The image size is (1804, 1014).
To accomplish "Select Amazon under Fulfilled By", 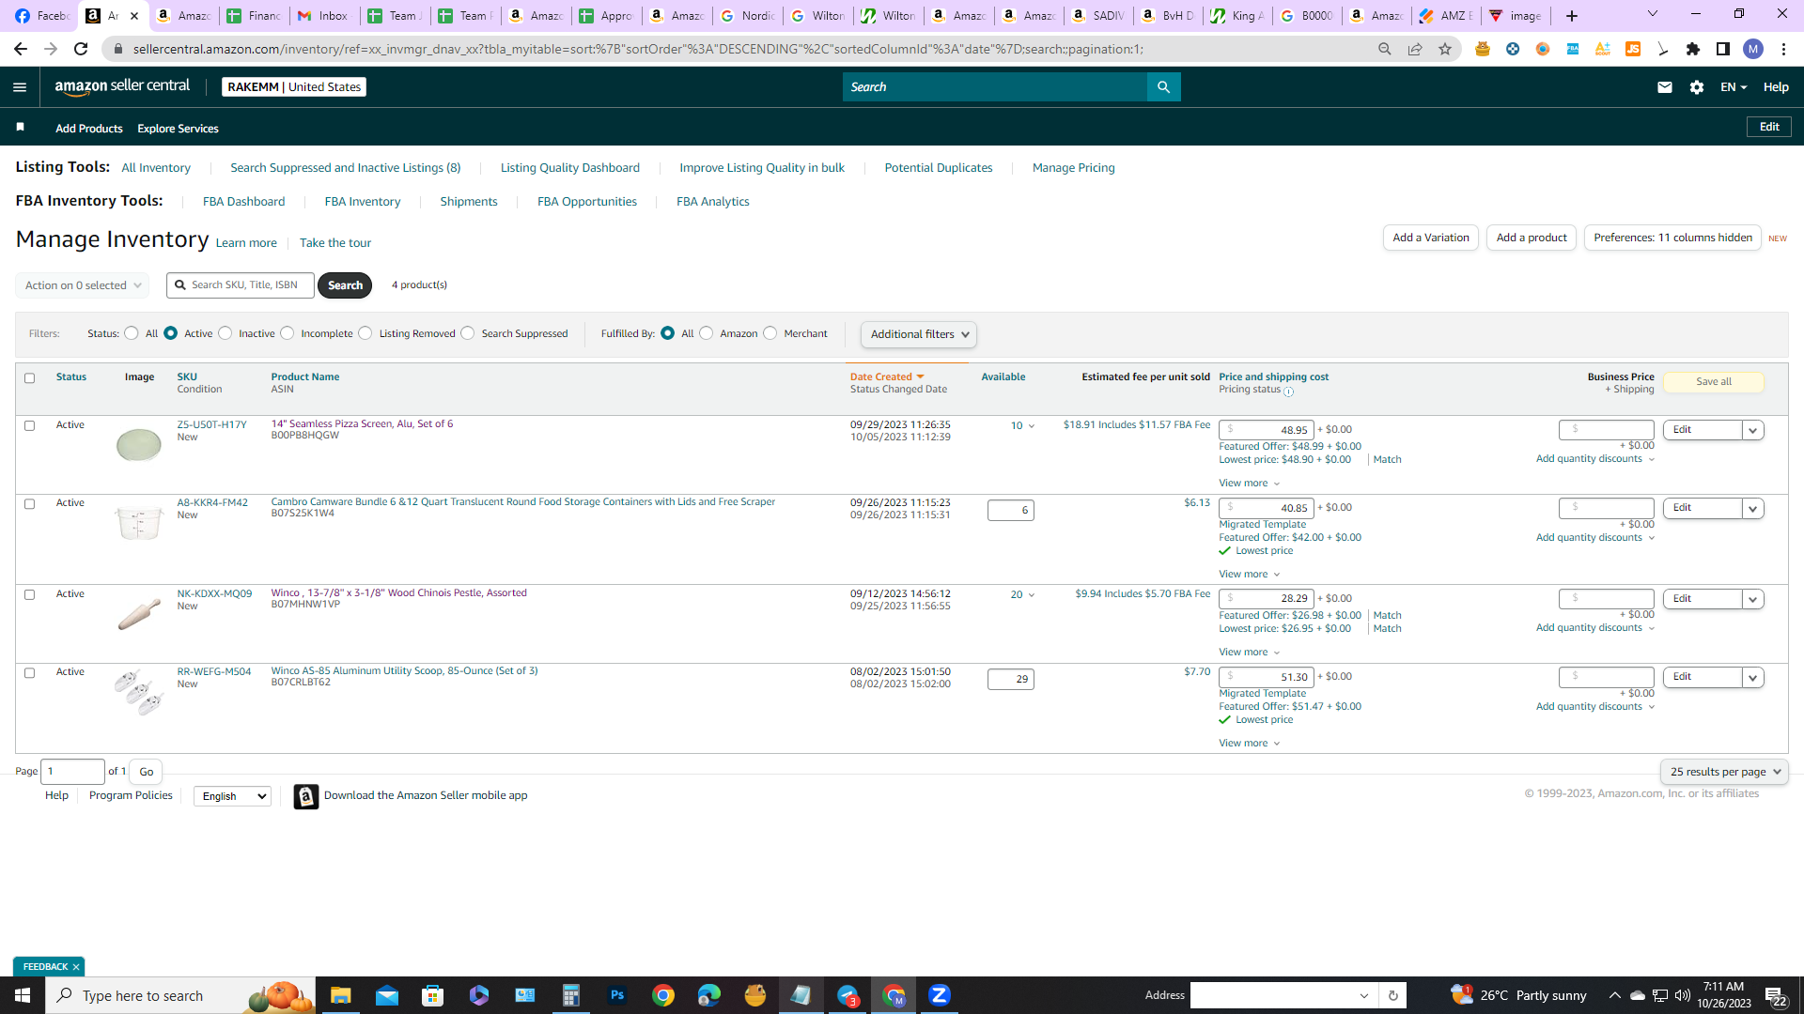I will [x=707, y=333].
